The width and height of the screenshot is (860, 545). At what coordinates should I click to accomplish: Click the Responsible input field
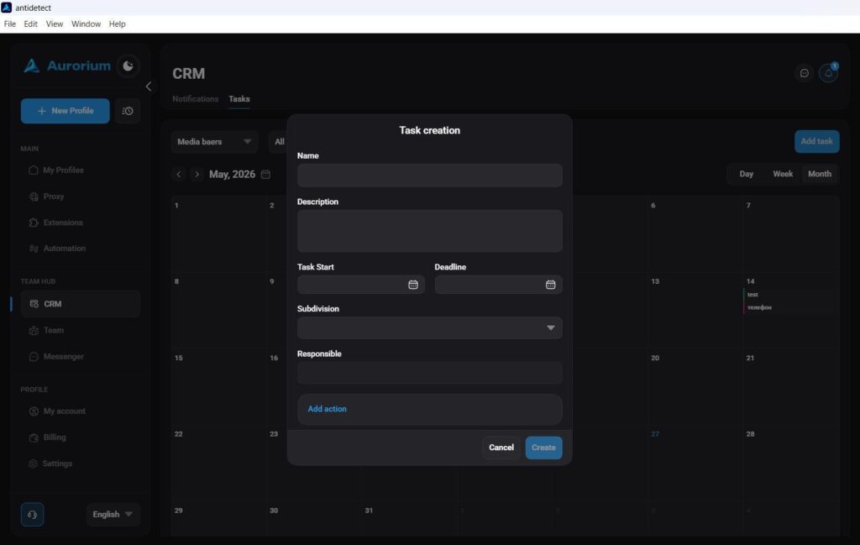429,373
